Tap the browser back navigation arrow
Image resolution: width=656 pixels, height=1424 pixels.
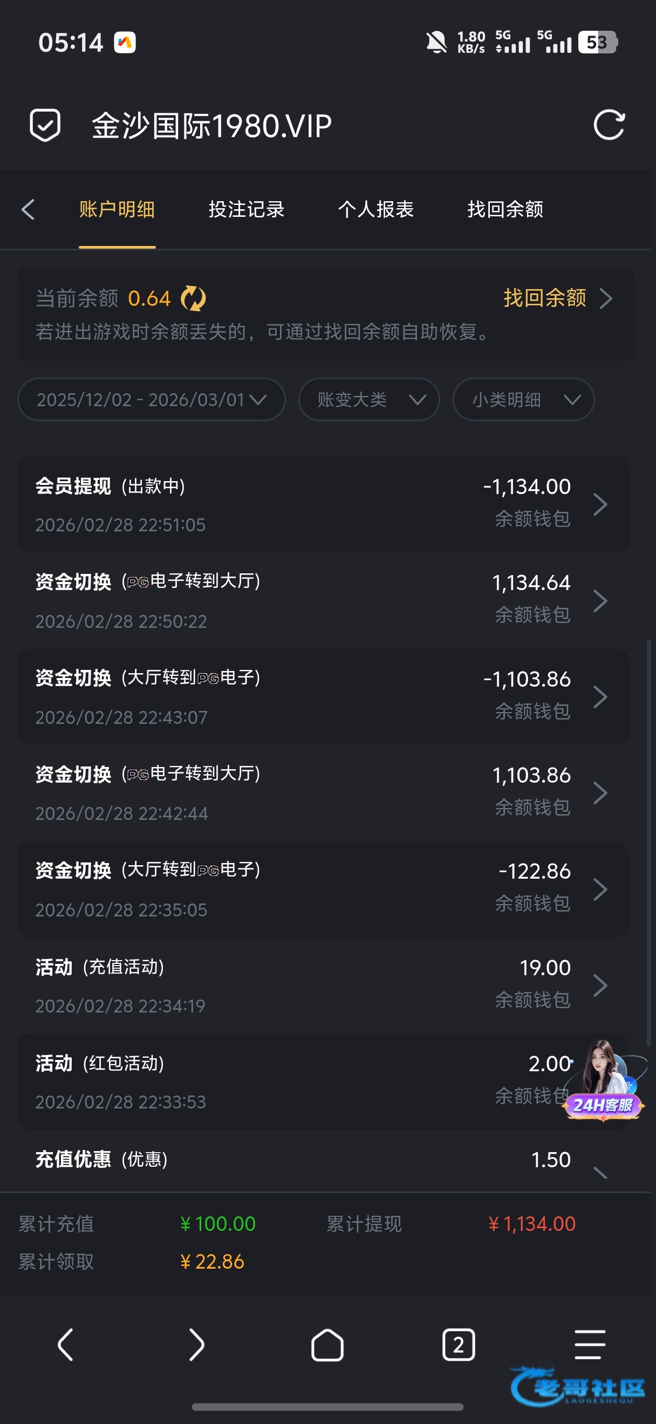[x=65, y=1344]
